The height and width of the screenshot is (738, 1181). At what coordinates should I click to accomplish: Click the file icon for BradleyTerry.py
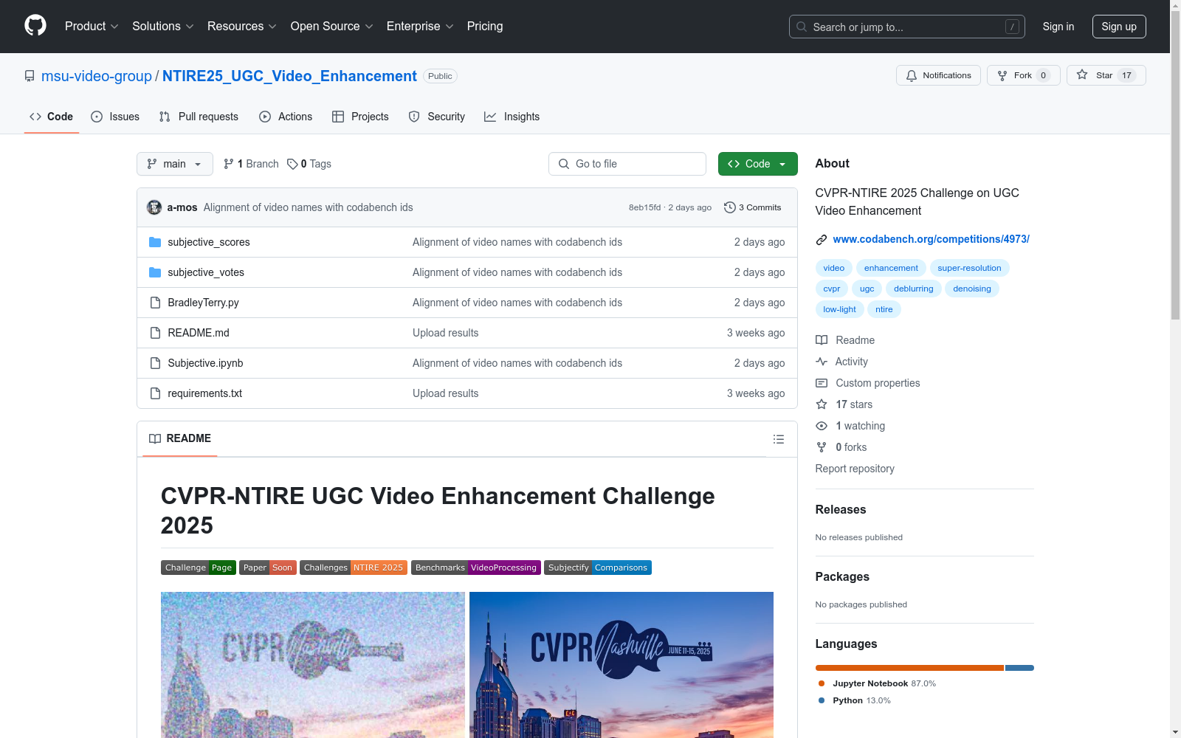tap(155, 303)
